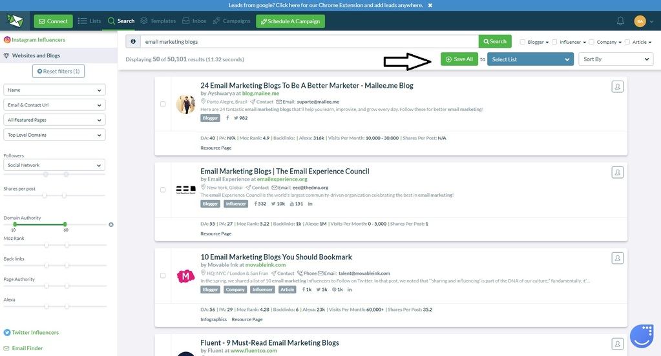Click the Save All button

[x=459, y=59]
